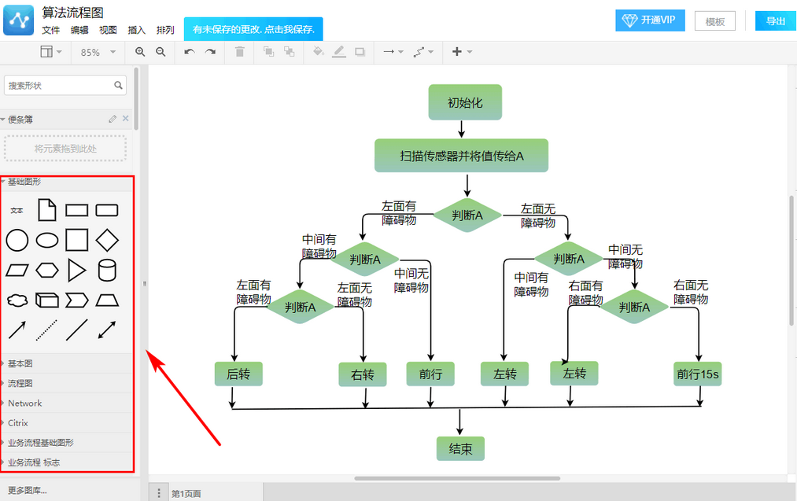The height and width of the screenshot is (501, 797).
Task: Click the bring to front icon
Action: (268, 52)
